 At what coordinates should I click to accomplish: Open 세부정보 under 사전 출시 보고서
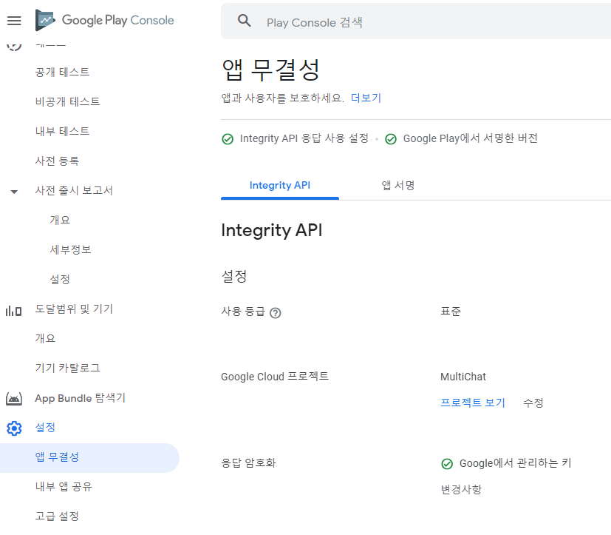[70, 250]
